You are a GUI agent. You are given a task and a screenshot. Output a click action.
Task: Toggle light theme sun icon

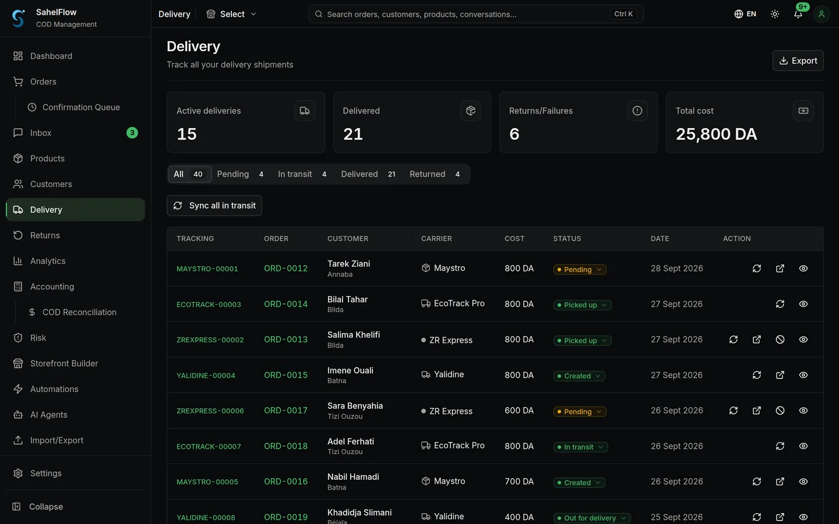[774, 14]
